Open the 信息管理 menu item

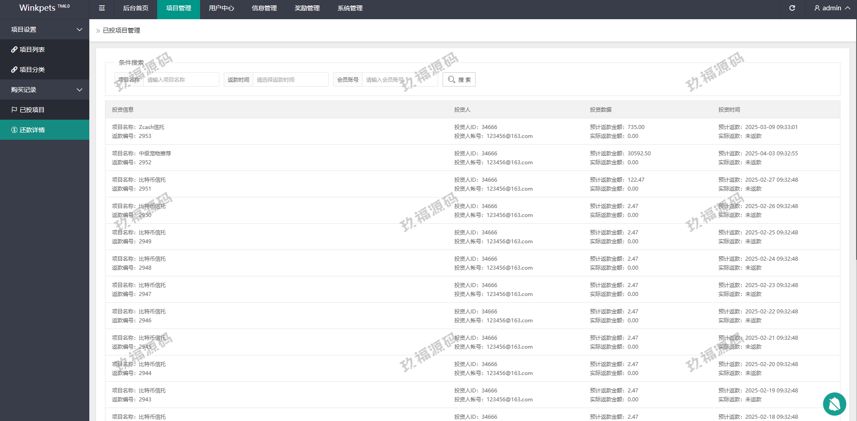(264, 8)
